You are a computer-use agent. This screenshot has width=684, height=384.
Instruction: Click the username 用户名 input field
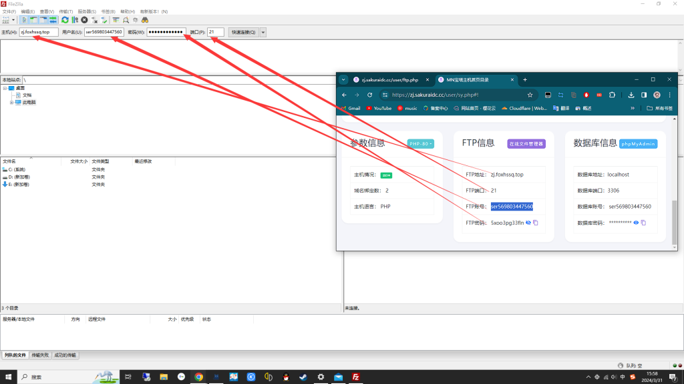coord(104,32)
